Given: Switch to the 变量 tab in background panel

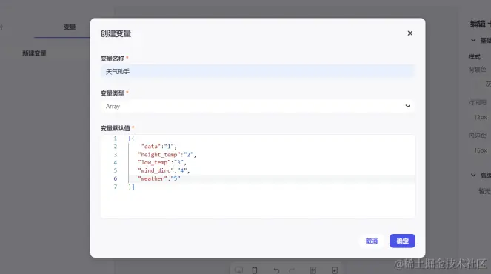Looking at the screenshot, I should [70, 27].
